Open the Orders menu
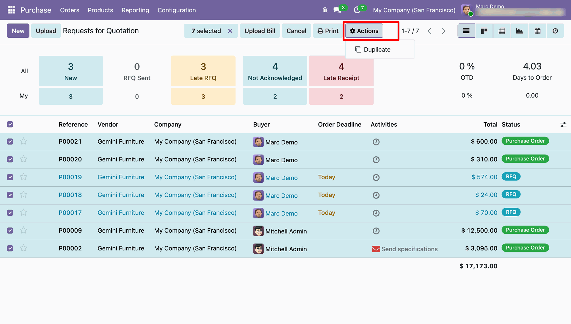The image size is (571, 324). tap(70, 10)
